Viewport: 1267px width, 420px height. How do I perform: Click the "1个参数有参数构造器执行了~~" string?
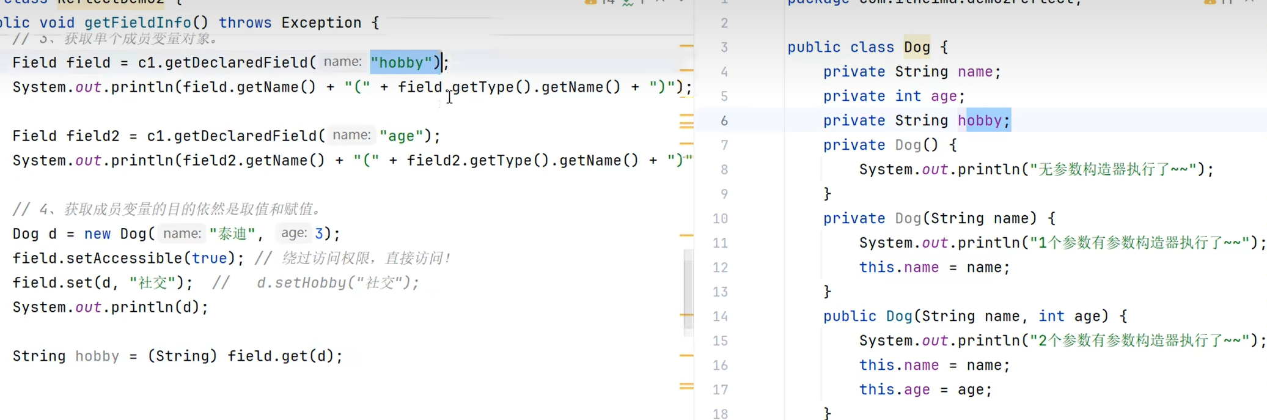tap(1140, 243)
